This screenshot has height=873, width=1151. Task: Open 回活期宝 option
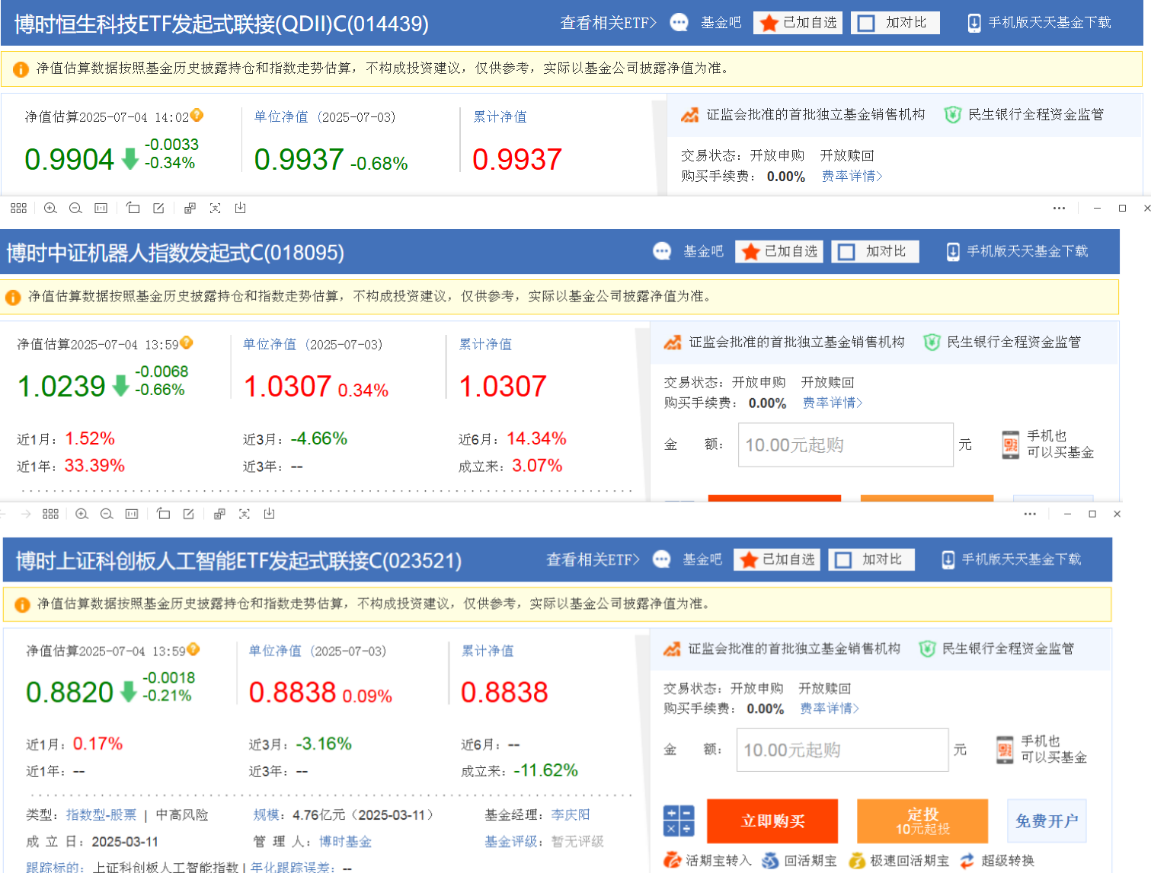pyautogui.click(x=799, y=860)
